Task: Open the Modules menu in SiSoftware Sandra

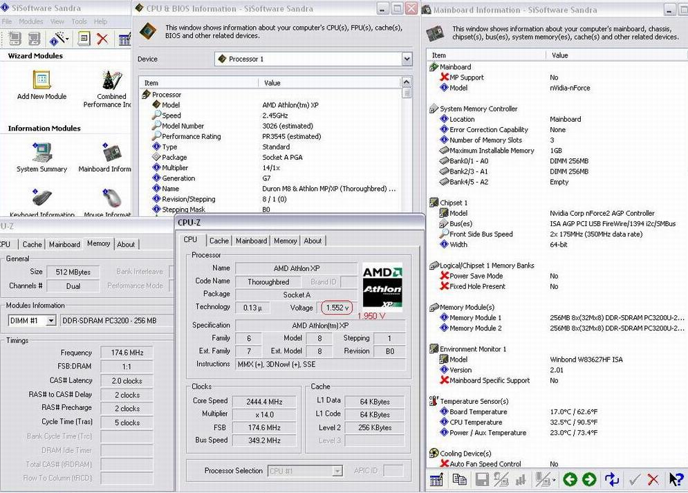Action: pos(30,21)
